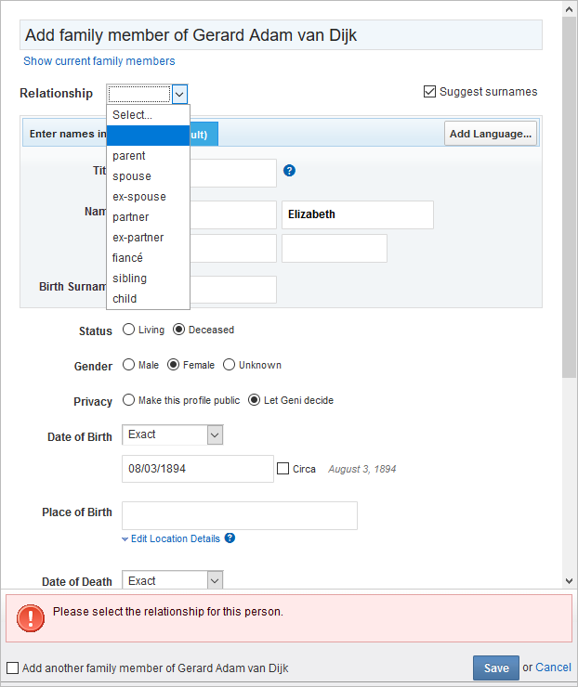Choose spouse from the relationship list
Screen dimensions: 578x687
click(x=132, y=176)
